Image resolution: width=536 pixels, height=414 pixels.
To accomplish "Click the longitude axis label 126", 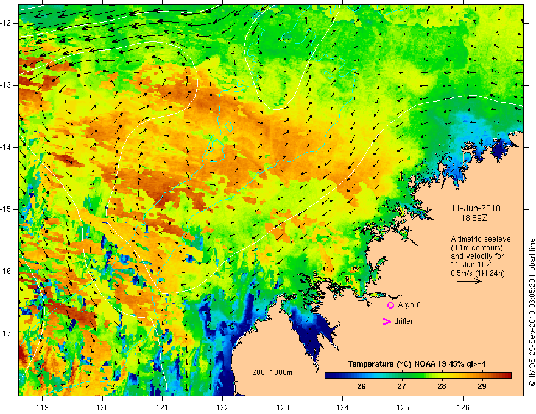I will tap(463, 407).
